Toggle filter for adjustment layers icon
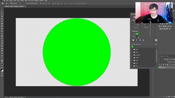 pos(168,59)
